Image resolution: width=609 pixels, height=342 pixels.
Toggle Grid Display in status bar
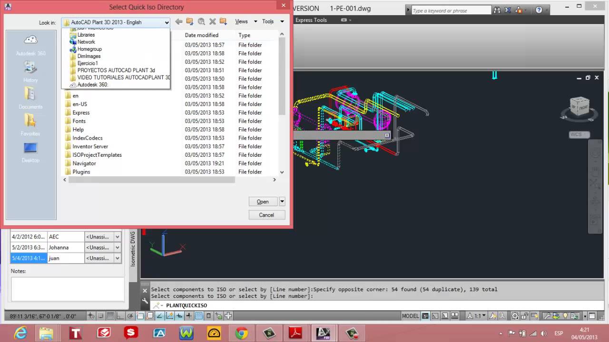point(110,316)
